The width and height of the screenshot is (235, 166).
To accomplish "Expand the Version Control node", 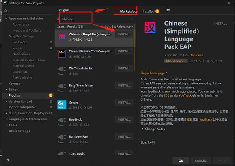I will click(x=6, y=101).
